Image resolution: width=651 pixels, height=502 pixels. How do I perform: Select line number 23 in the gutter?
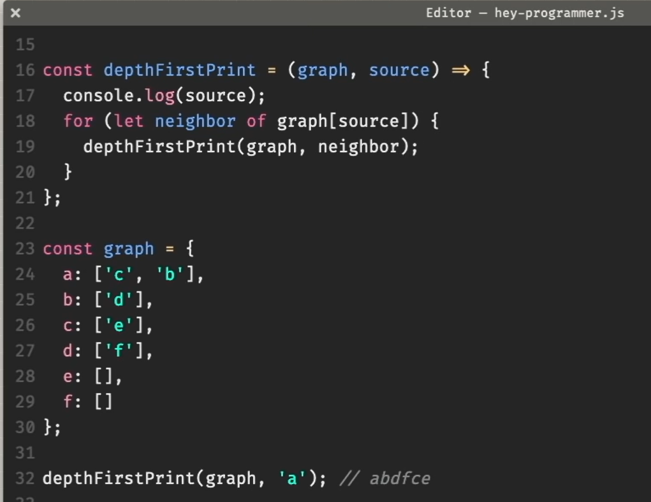pyautogui.click(x=25, y=248)
